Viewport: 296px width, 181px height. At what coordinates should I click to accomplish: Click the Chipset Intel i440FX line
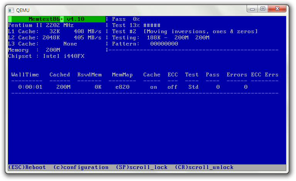point(46,56)
